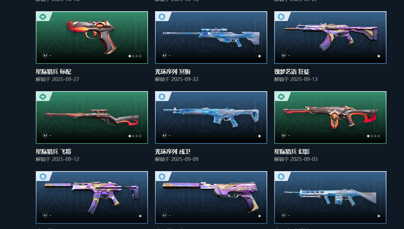
Task: Open the purple submachine gun skin thumbnail
Action: (92, 197)
